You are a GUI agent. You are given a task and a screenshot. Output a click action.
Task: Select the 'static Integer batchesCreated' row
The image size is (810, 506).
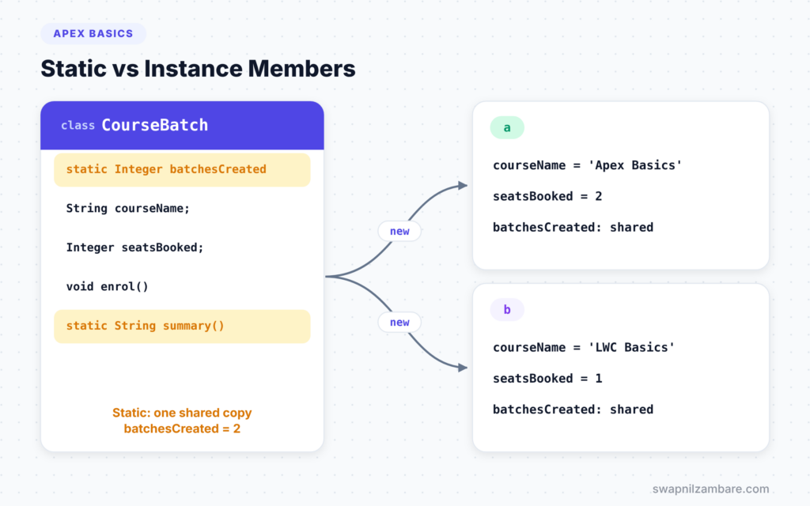183,169
